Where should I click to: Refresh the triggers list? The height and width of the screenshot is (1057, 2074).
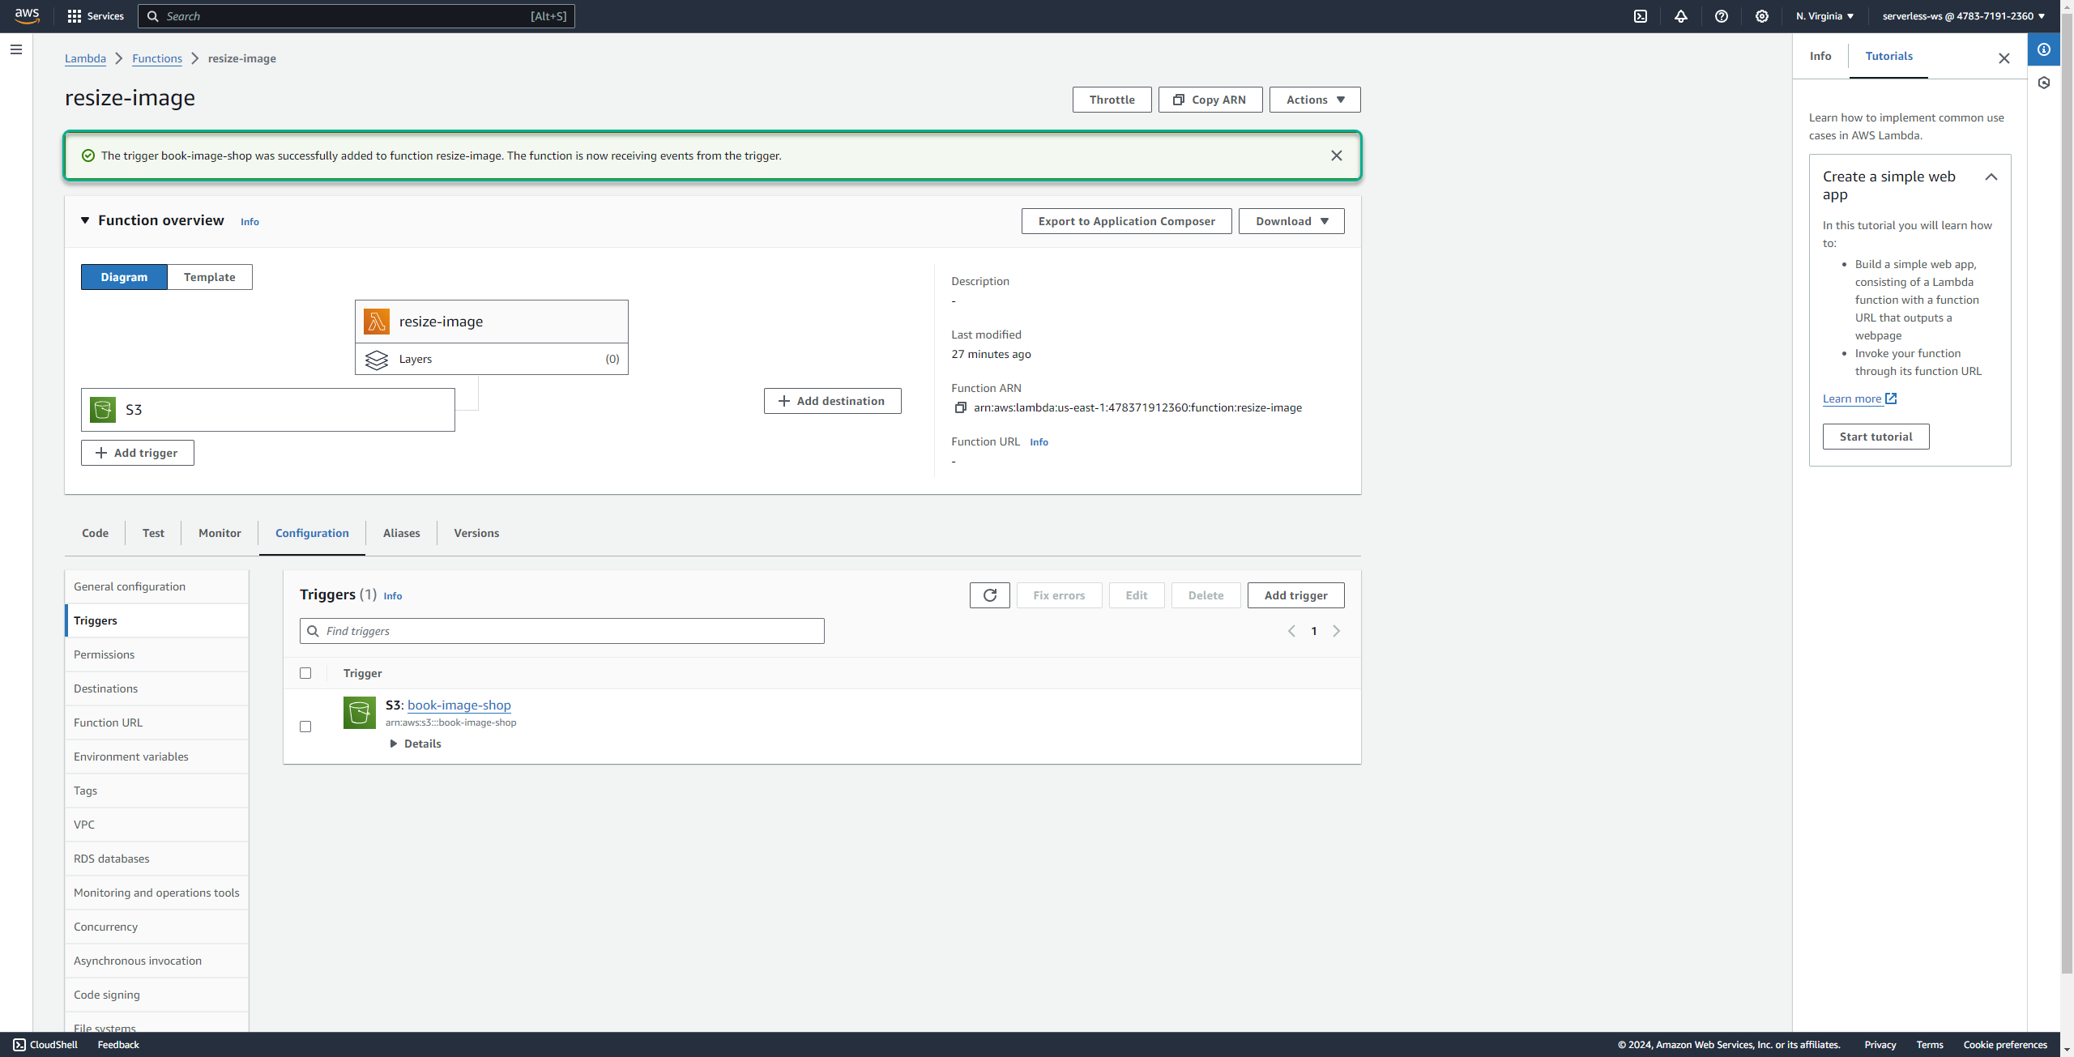pos(990,595)
